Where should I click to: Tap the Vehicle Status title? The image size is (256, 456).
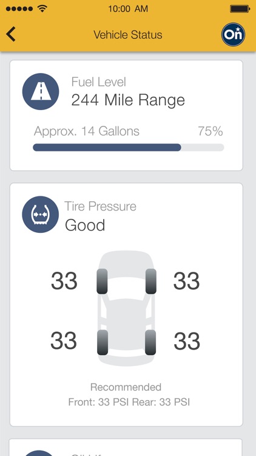point(128,35)
